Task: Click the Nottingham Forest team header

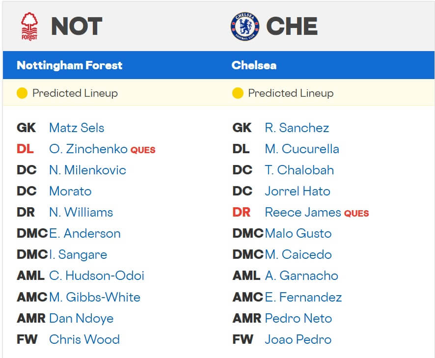Action: (x=70, y=65)
